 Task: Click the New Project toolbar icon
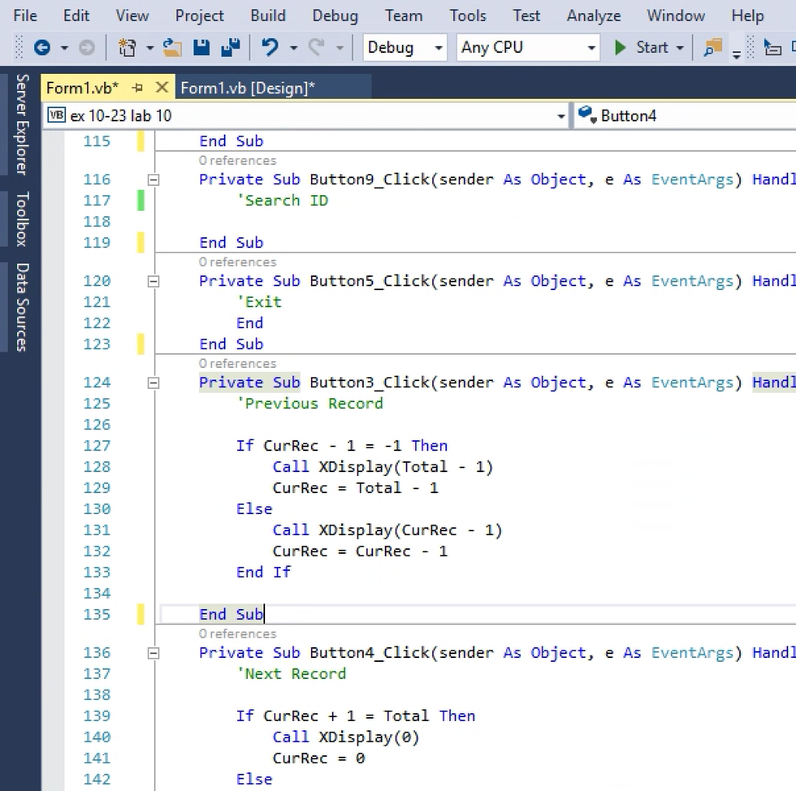(127, 48)
